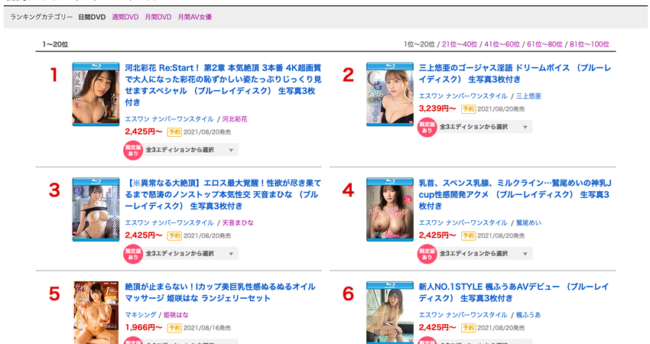Viewport: 650px width, 344px height.
Task: Switch to 週間DVD ranking tab
Action: (x=125, y=17)
